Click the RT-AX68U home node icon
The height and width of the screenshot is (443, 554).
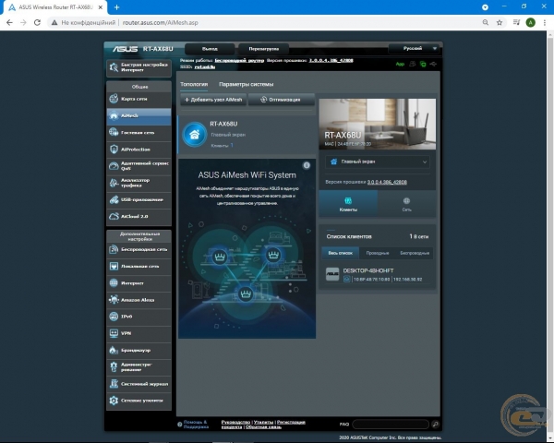click(x=194, y=134)
